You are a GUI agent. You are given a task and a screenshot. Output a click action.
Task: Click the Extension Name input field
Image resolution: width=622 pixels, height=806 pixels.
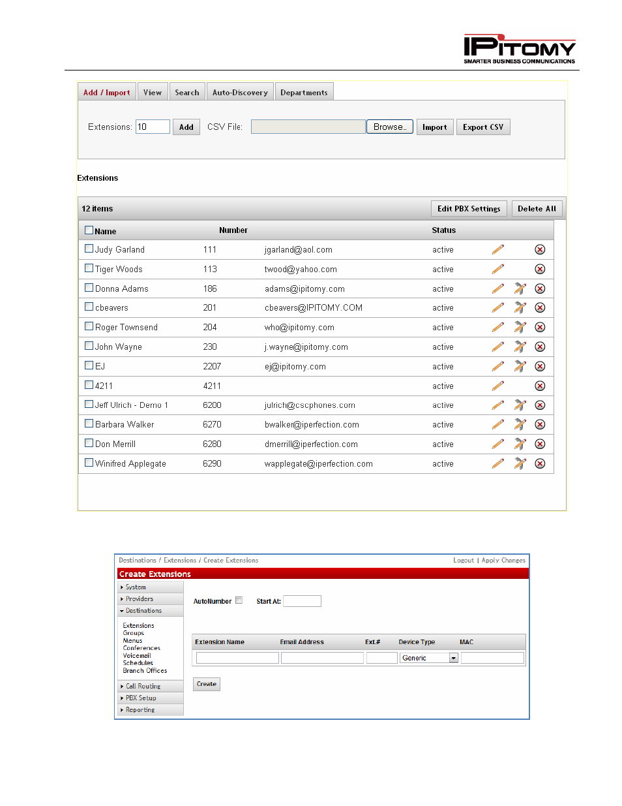point(237,658)
